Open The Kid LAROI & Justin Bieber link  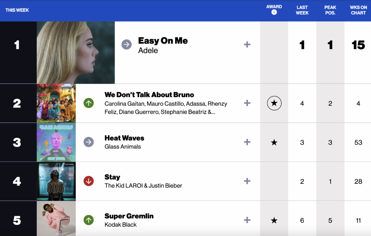143,186
